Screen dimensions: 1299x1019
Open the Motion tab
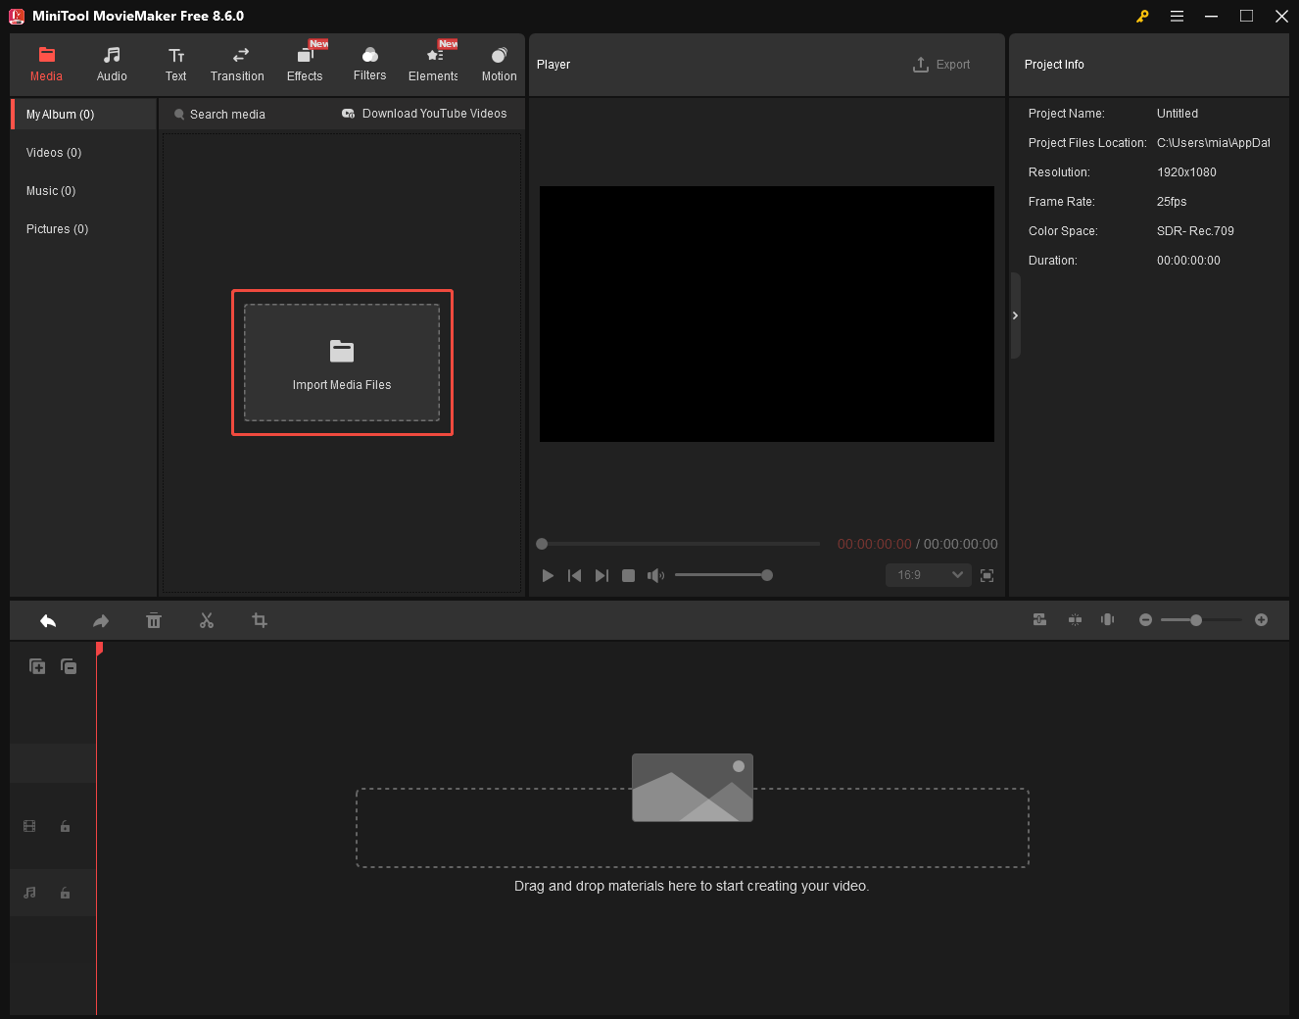coord(499,65)
